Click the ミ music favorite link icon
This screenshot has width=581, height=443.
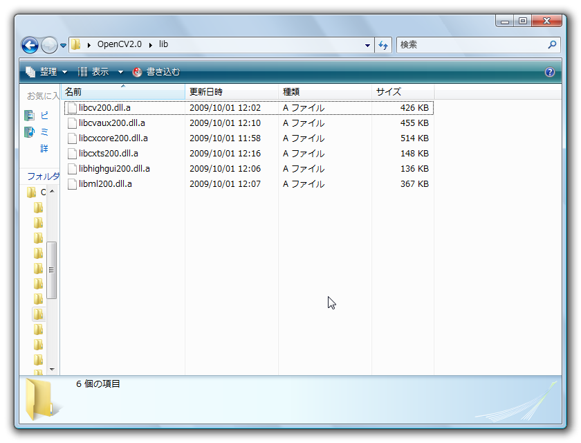click(x=29, y=132)
